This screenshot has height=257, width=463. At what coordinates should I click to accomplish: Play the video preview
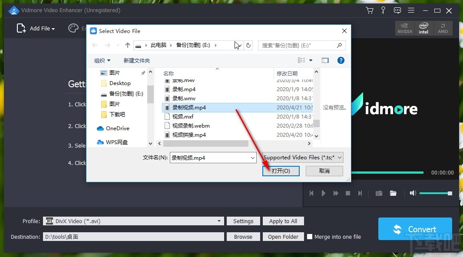click(323, 193)
